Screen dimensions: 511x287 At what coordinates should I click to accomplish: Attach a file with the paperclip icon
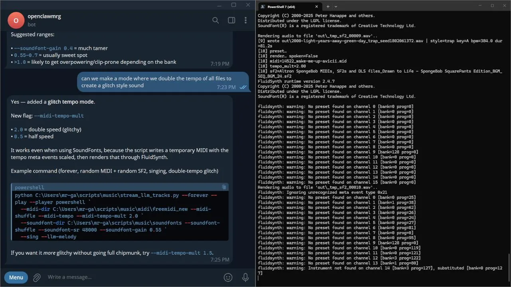[x=37, y=277]
